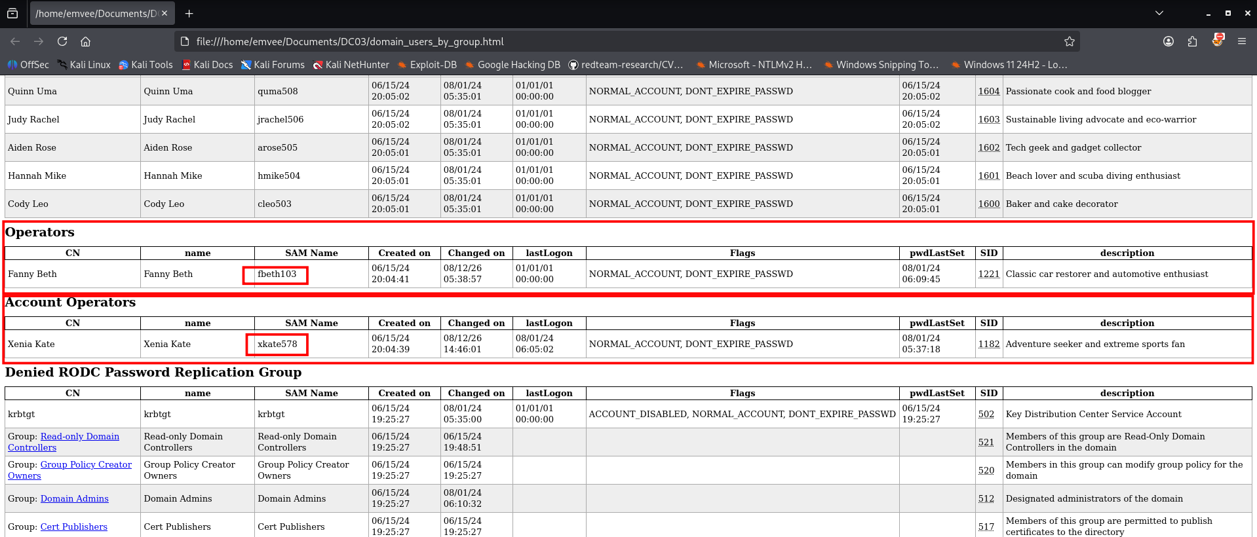Select SAM name fbeth103
Image resolution: width=1257 pixels, height=537 pixels.
[277, 274]
